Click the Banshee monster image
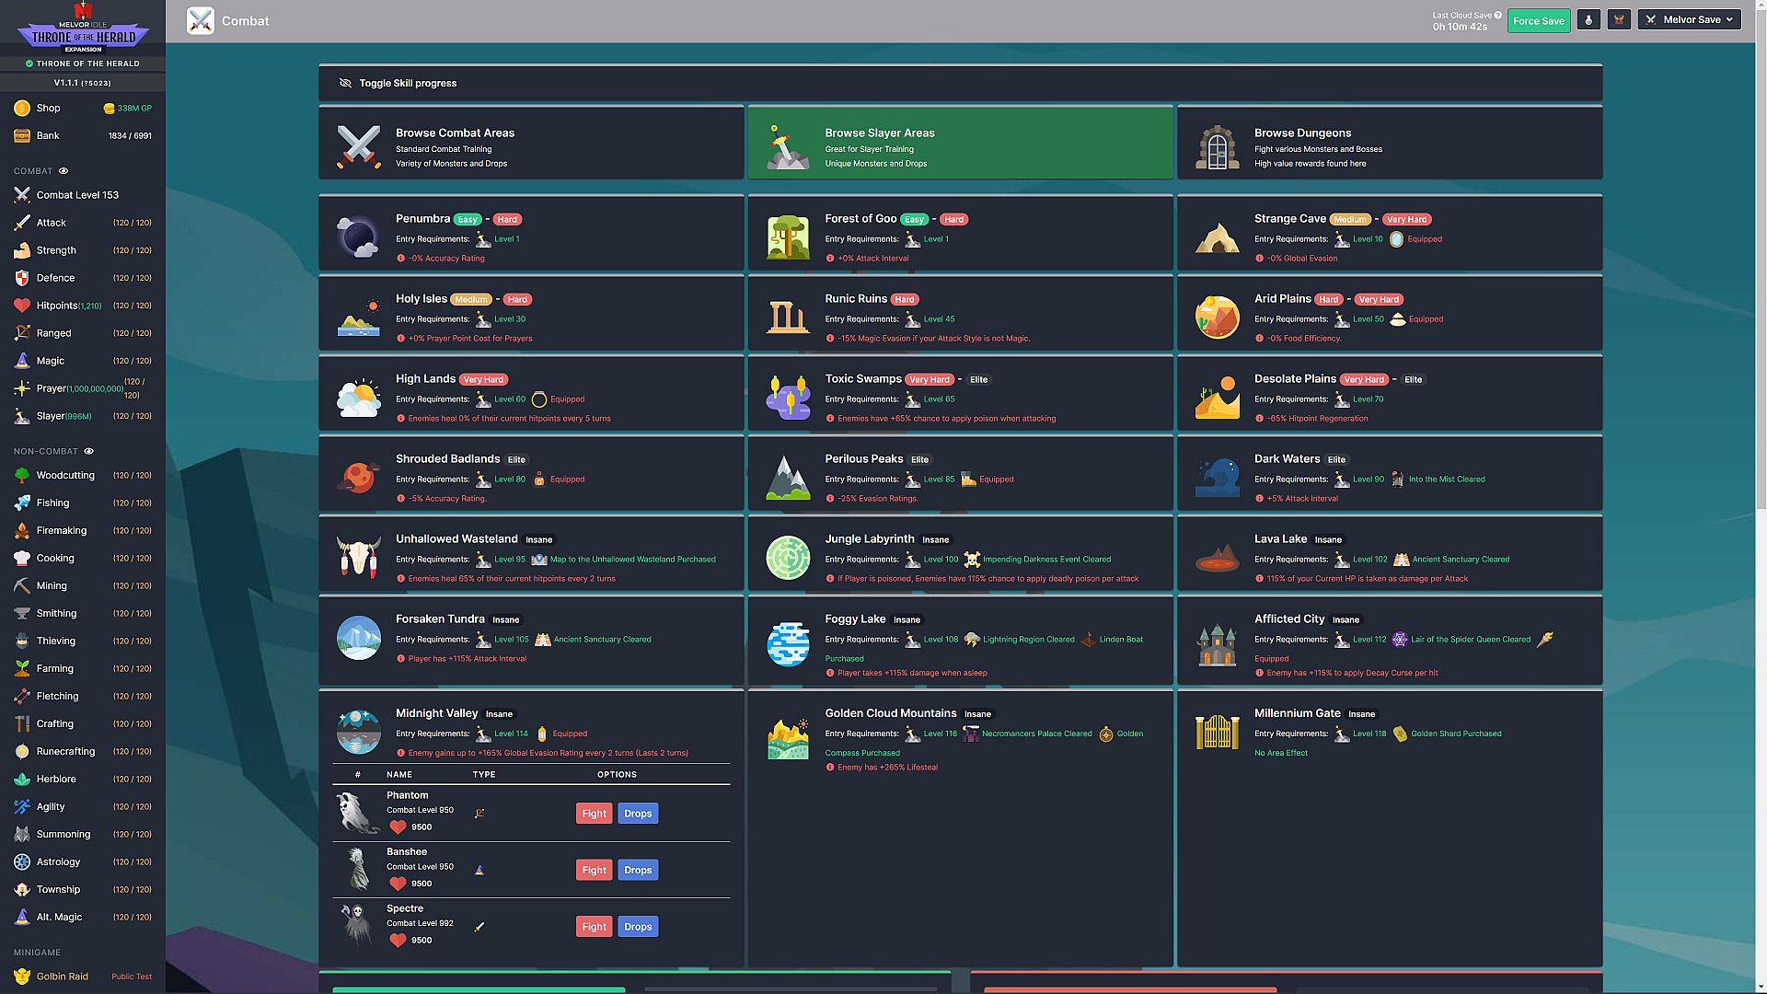Screen dimensions: 1767x994 click(x=357, y=870)
